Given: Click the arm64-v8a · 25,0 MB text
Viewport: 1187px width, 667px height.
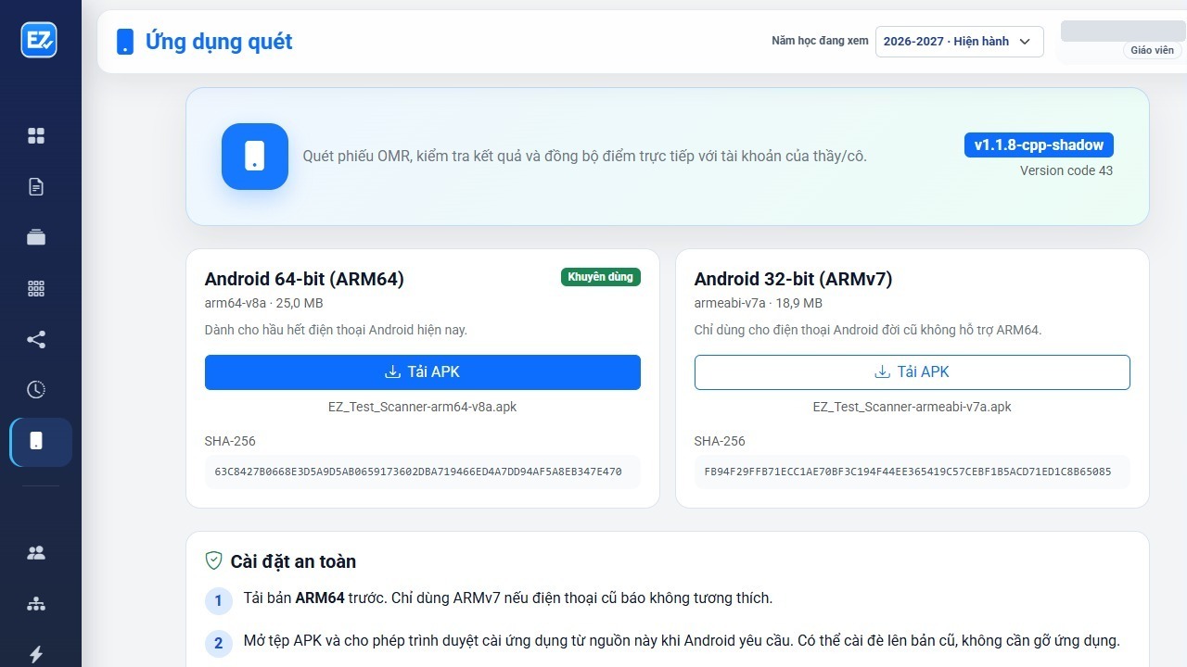Looking at the screenshot, I should (264, 303).
